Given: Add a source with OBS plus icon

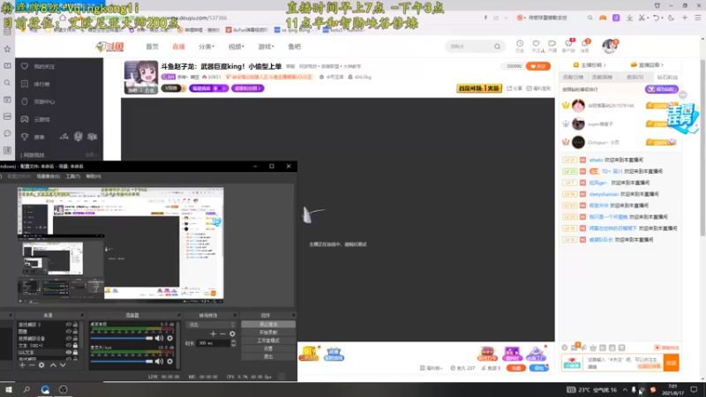Looking at the screenshot, I should point(22,365).
